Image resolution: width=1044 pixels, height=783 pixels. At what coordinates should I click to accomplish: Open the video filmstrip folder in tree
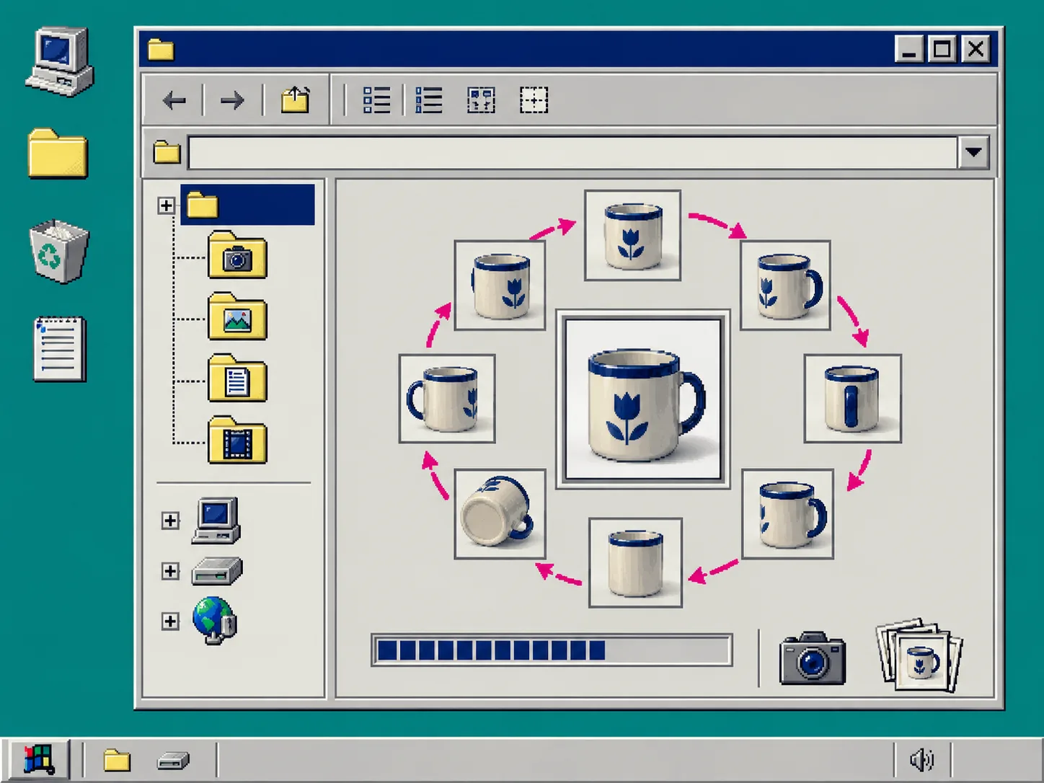237,441
